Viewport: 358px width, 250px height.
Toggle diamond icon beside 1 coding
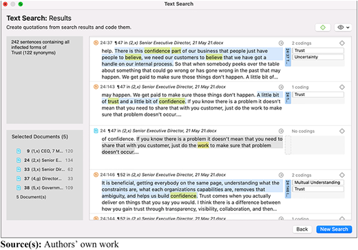click(x=342, y=87)
